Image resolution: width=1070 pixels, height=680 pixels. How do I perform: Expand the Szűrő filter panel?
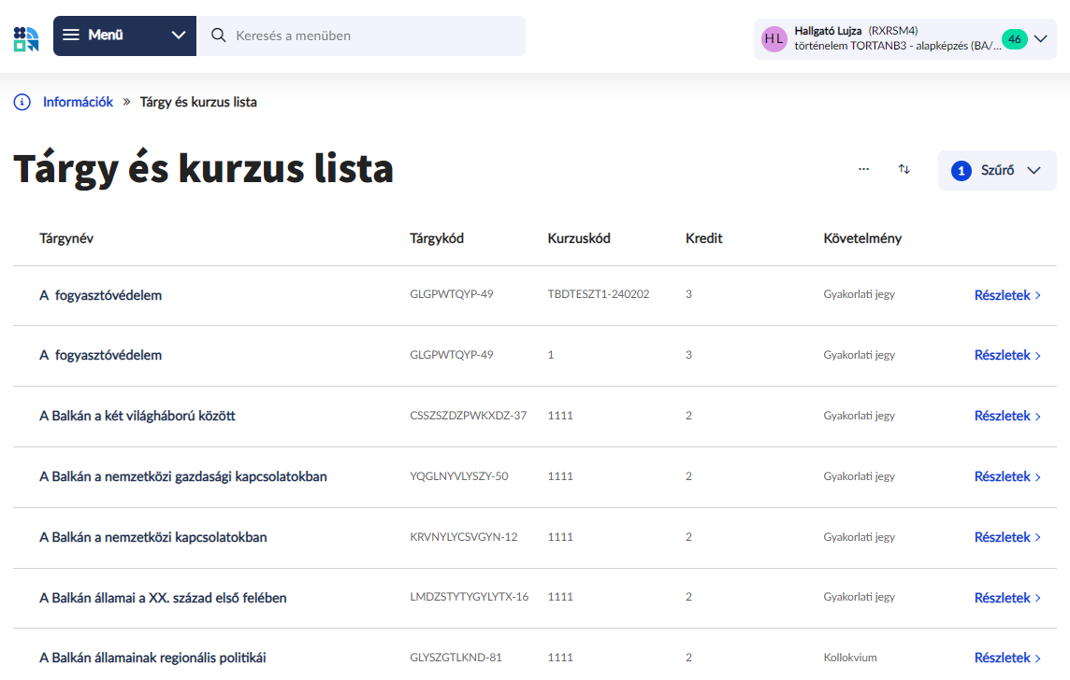click(997, 171)
